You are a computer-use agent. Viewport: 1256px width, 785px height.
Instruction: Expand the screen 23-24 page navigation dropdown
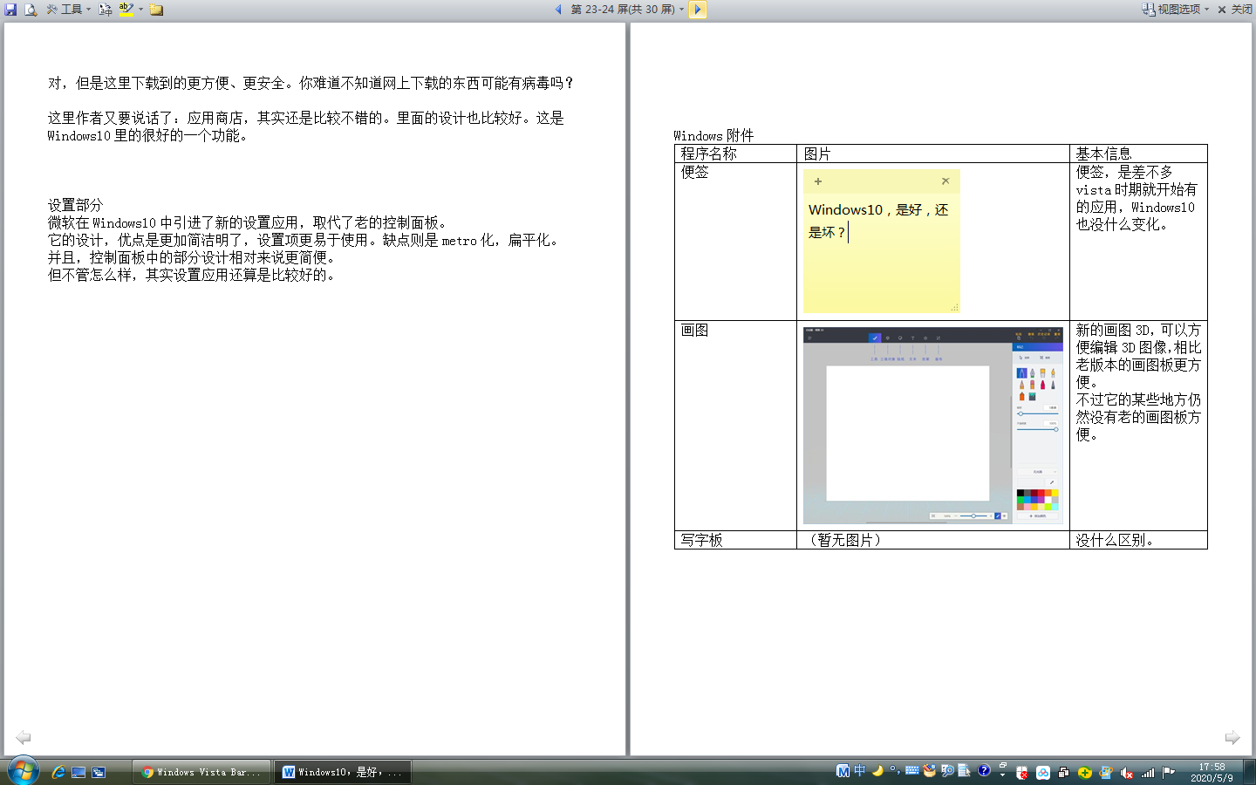click(x=681, y=10)
